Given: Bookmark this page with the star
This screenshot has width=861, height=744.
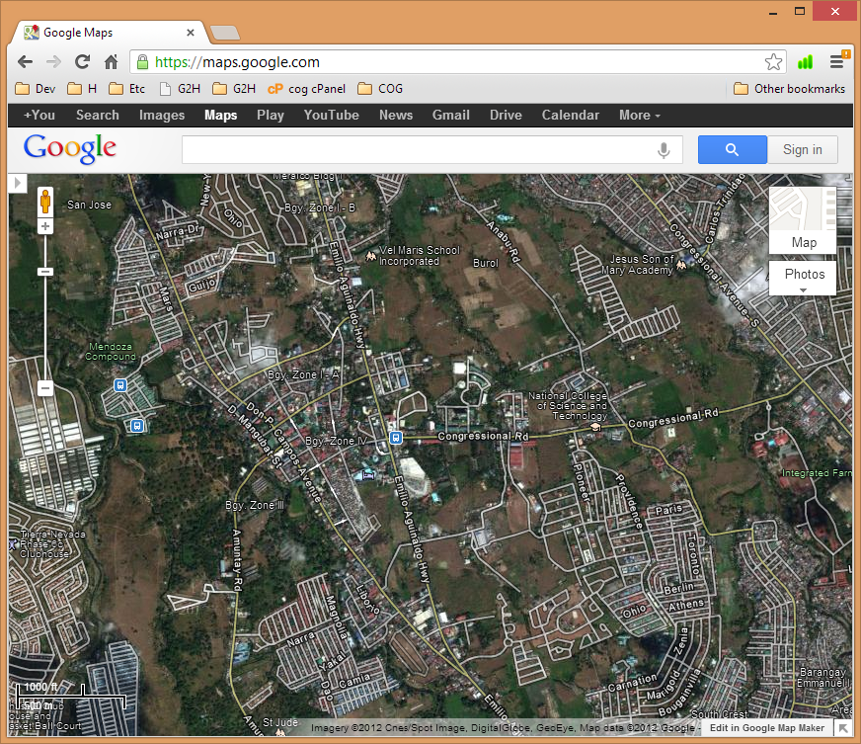Looking at the screenshot, I should 773,61.
